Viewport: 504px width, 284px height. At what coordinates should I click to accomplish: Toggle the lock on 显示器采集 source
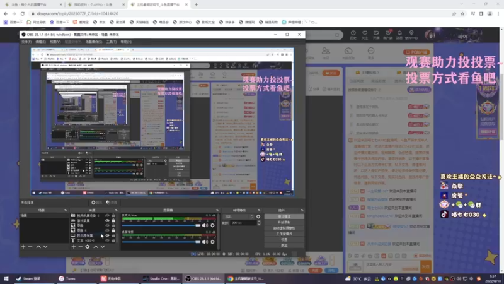pyautogui.click(x=113, y=235)
